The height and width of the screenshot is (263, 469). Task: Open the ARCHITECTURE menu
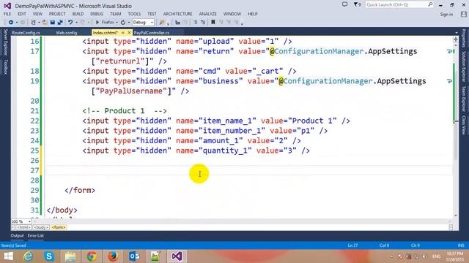coord(177,14)
